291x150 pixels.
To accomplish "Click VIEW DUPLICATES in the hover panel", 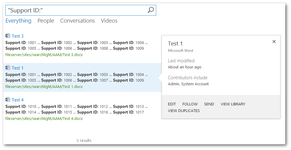I will (184, 111).
